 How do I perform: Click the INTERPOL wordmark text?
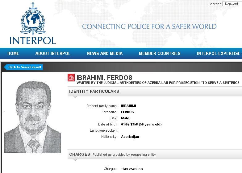pos(33,41)
